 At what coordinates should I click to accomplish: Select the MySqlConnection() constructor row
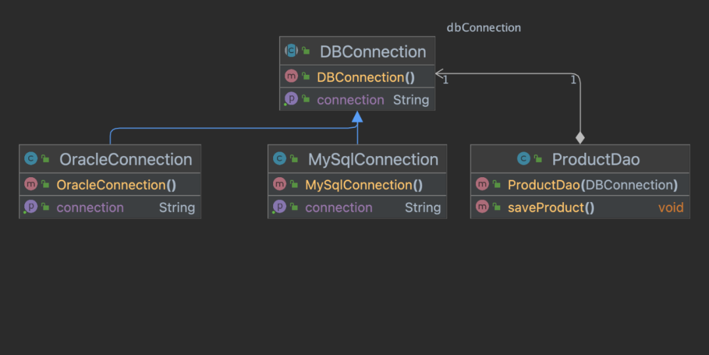tap(357, 184)
